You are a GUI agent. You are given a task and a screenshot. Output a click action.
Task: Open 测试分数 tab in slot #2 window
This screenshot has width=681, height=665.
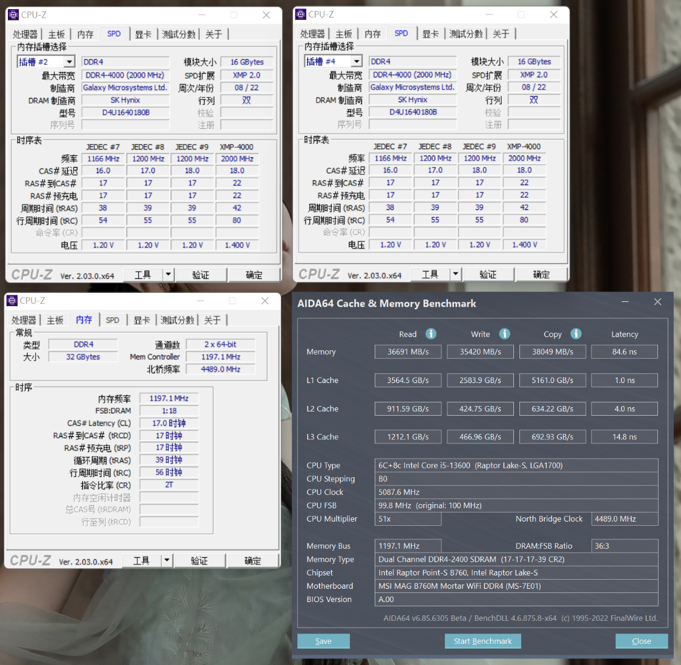click(179, 34)
